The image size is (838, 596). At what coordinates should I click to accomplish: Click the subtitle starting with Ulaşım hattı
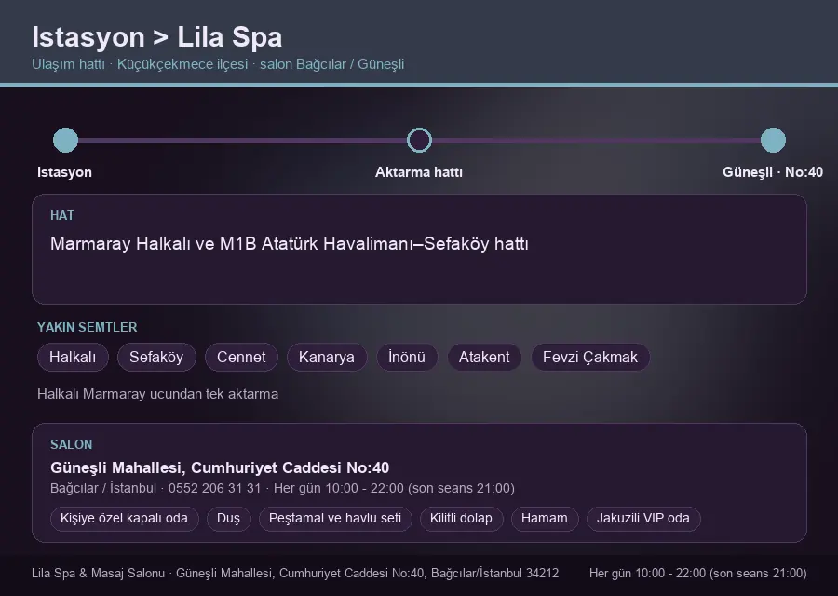point(218,64)
